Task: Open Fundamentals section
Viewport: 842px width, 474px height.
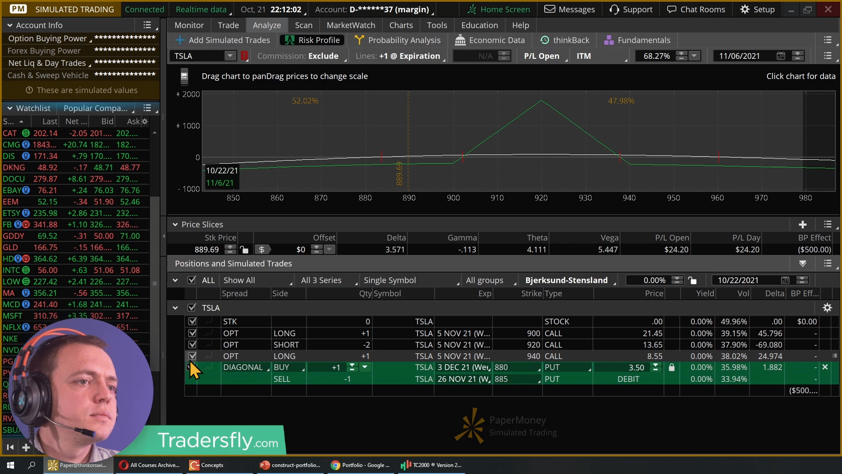Action: pyautogui.click(x=637, y=40)
